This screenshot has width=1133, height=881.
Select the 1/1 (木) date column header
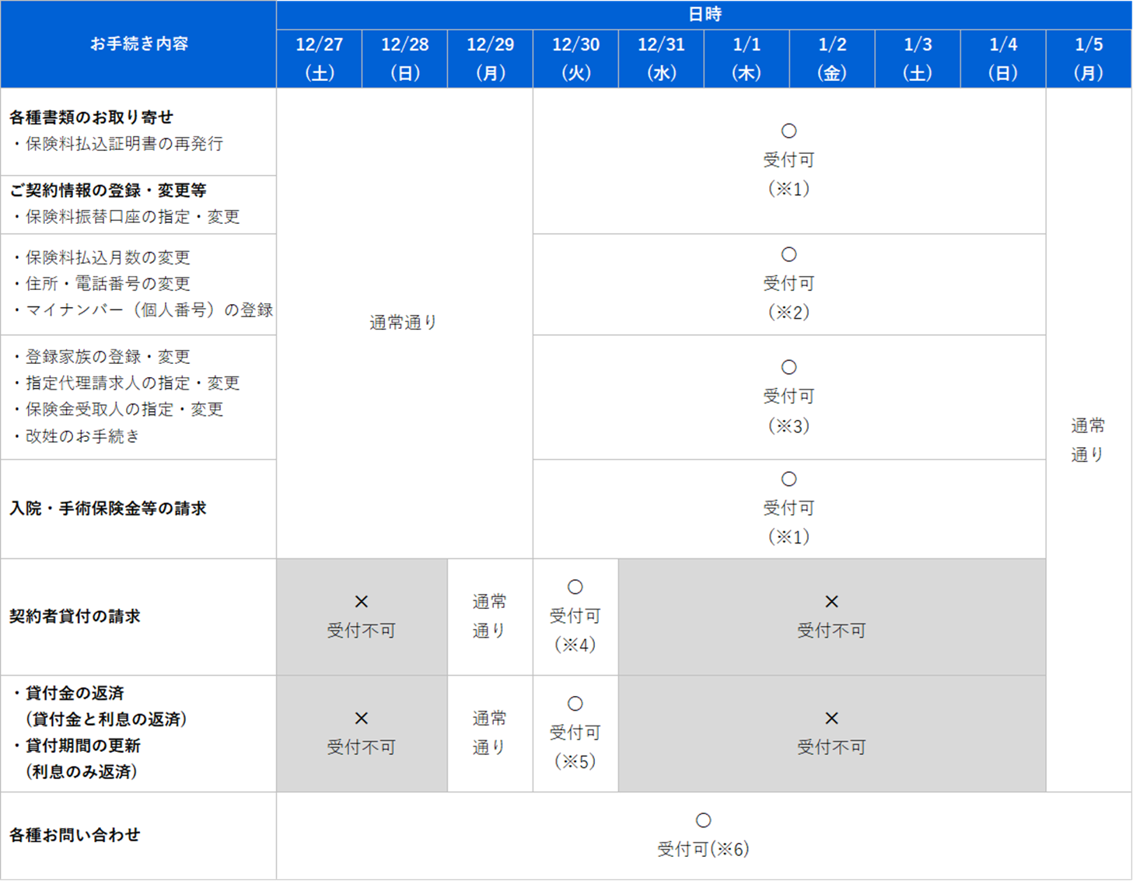747,58
